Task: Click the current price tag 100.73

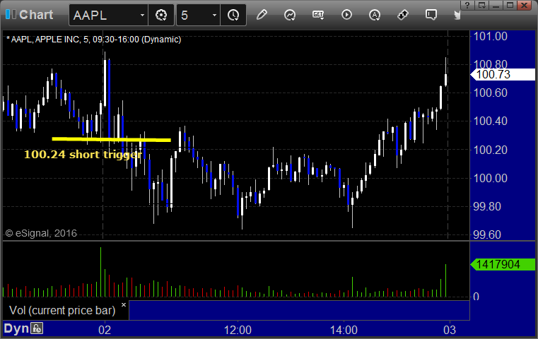Action: coord(503,74)
